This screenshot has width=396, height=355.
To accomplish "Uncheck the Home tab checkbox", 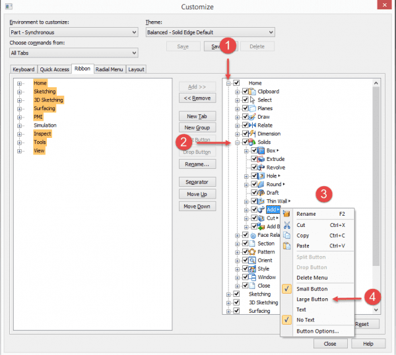I will 236,82.
